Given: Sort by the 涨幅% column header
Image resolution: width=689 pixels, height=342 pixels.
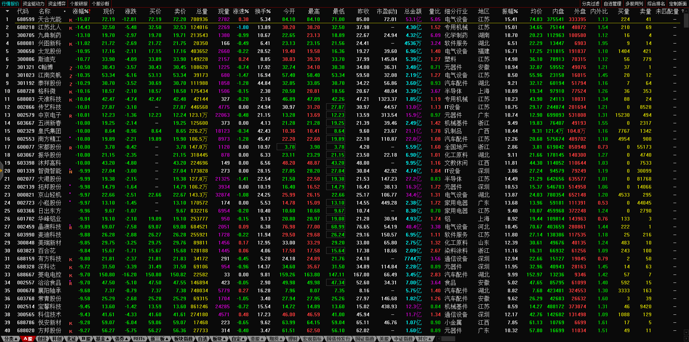Looking at the screenshot, I should pos(80,11).
